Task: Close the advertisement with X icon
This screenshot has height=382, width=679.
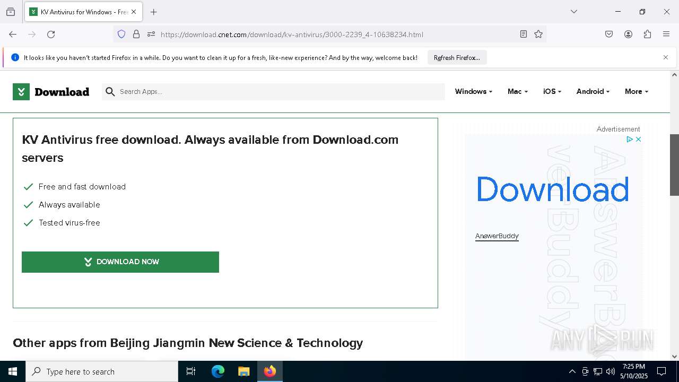Action: (638, 139)
